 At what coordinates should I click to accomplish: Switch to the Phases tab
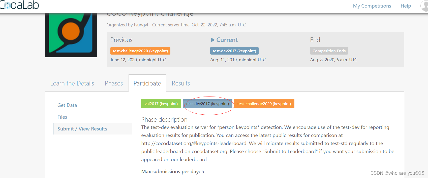click(114, 83)
